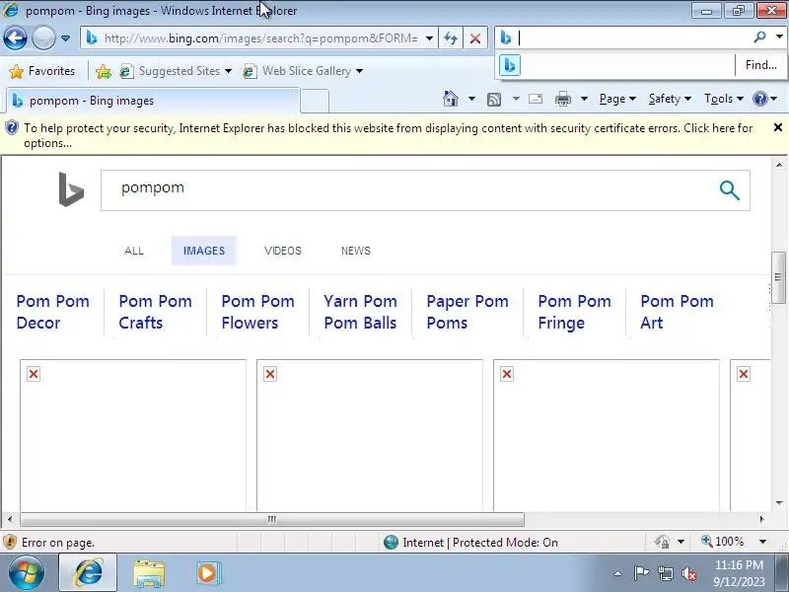
Task: Switch to the VIDEOS tab
Action: pyautogui.click(x=283, y=251)
